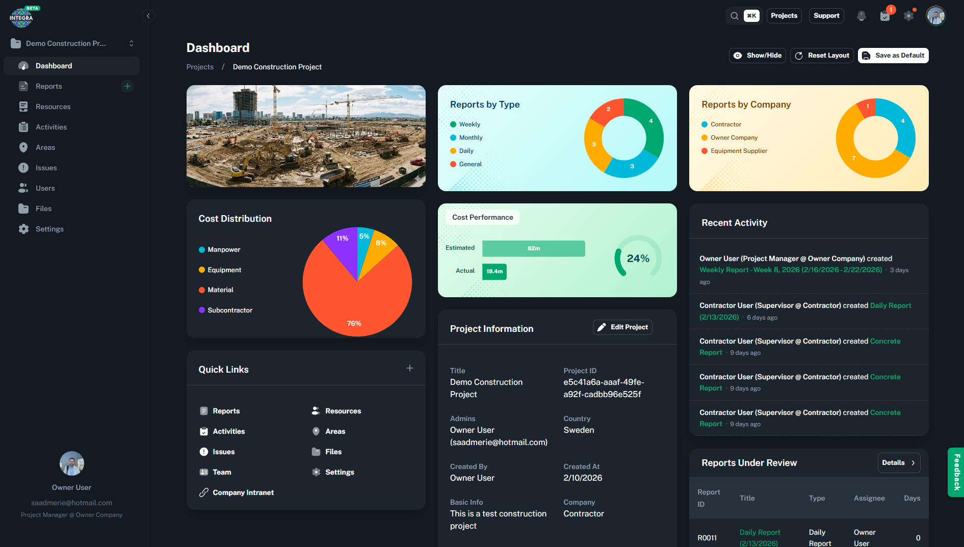Open Users in sidebar

pos(71,188)
